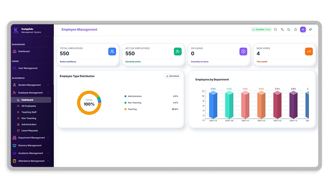The image size is (329, 192).
Task: Toggle dark mode moon icon
Action: (289, 30)
